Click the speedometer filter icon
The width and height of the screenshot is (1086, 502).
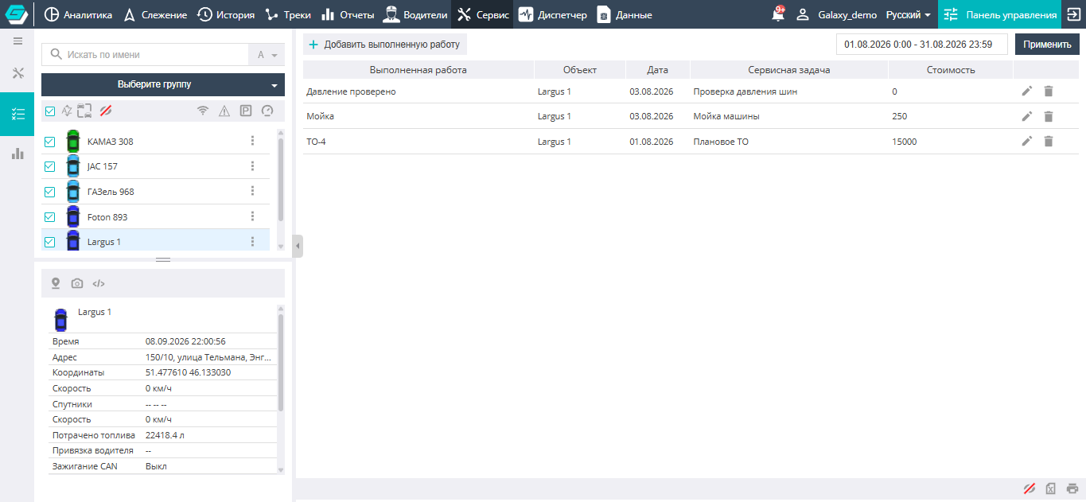(x=267, y=111)
